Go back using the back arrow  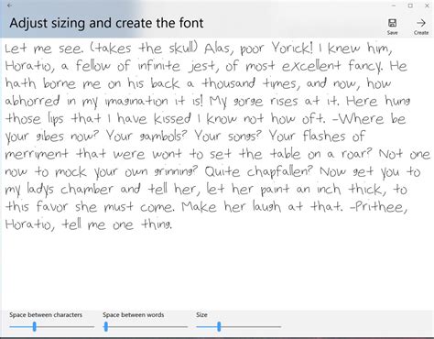[x=10, y=5]
